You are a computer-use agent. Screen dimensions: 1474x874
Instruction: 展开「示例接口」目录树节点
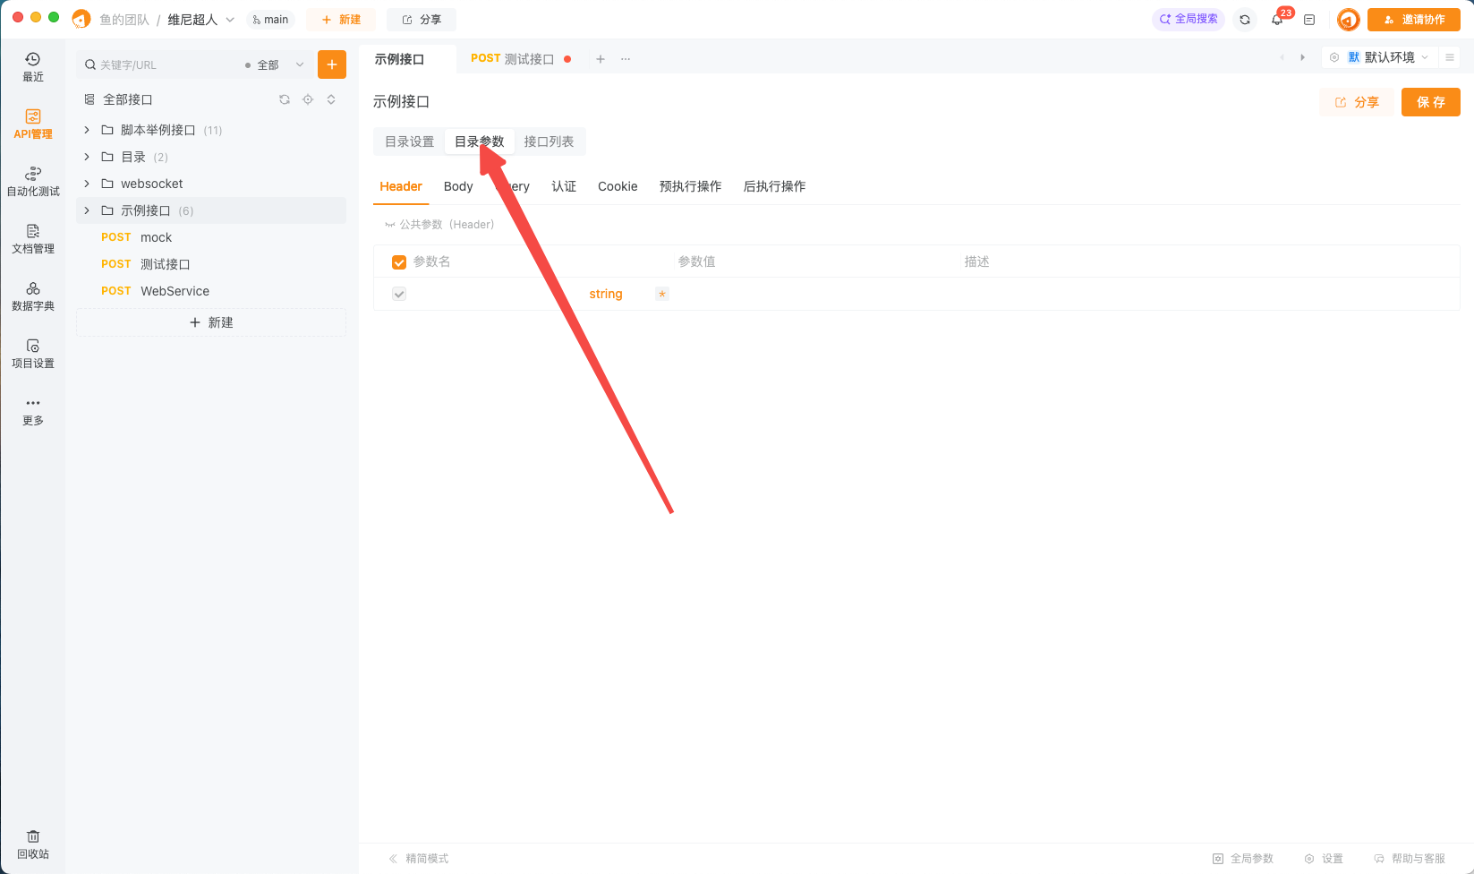point(86,210)
